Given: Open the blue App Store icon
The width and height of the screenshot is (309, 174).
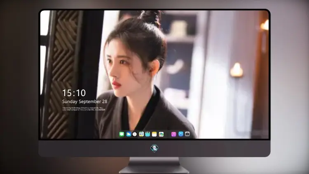Looking at the screenshot, I should pyautogui.click(x=181, y=134).
